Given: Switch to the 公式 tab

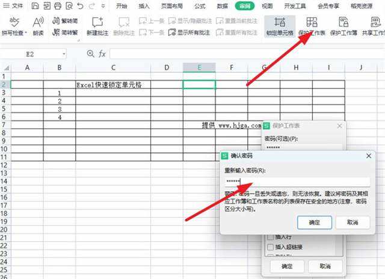Looking at the screenshot, I should pyautogui.click(x=200, y=6).
